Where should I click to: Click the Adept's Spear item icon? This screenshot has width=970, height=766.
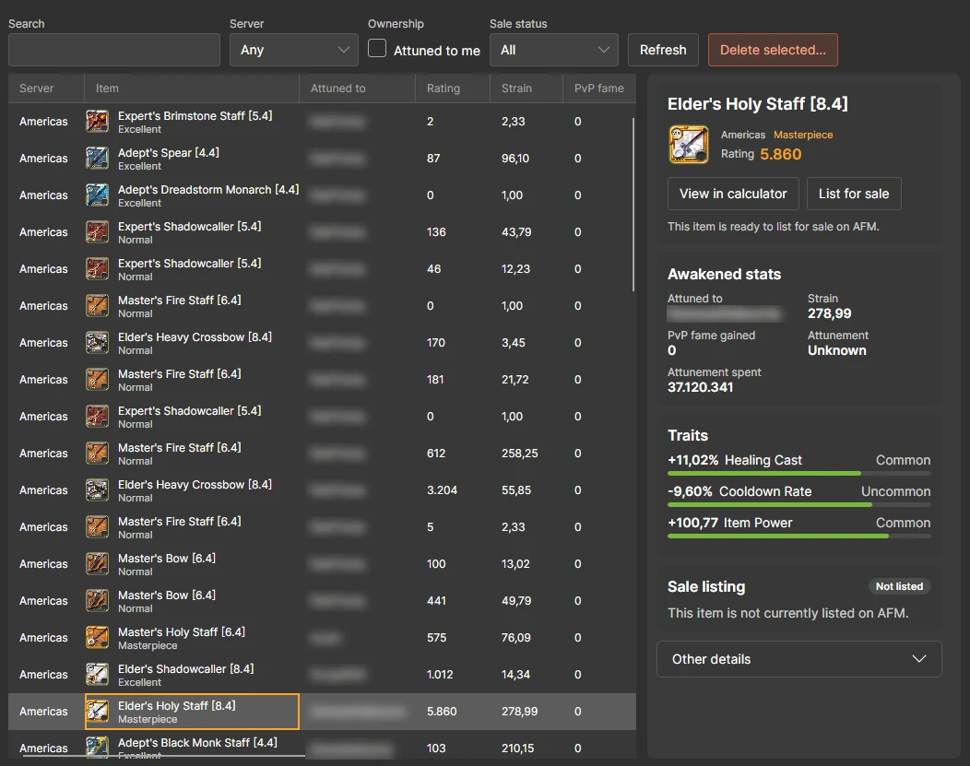(97, 159)
